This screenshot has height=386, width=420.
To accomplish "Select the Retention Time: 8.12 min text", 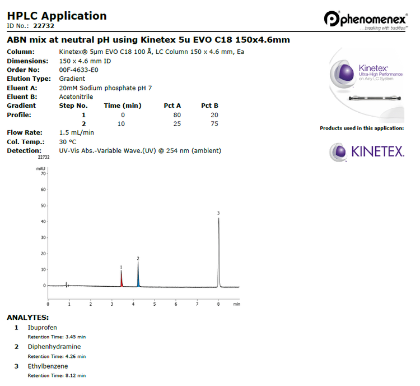I will [x=57, y=375].
